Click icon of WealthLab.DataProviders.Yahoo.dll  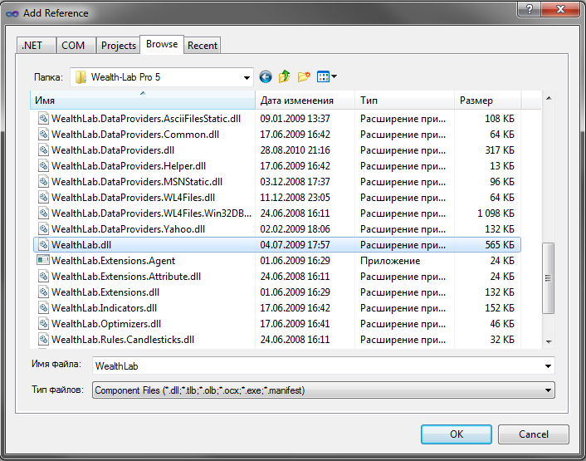(43, 228)
